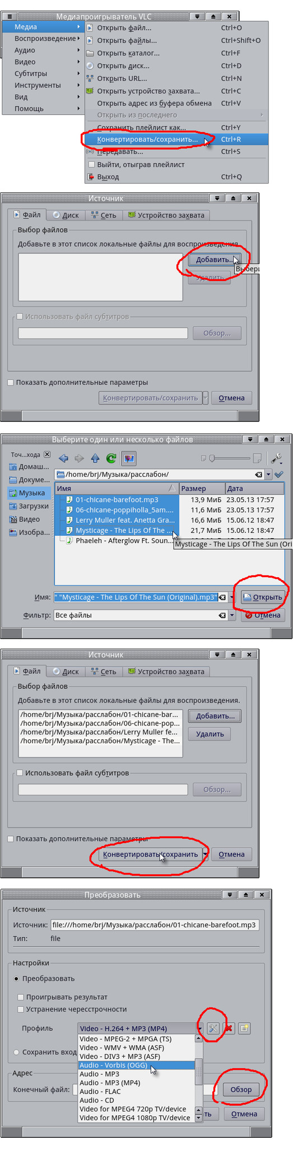Expand arrow beside Конвертировать/сохранить in the four-file Источник window
This screenshot has width=293, height=1149.
(206, 854)
